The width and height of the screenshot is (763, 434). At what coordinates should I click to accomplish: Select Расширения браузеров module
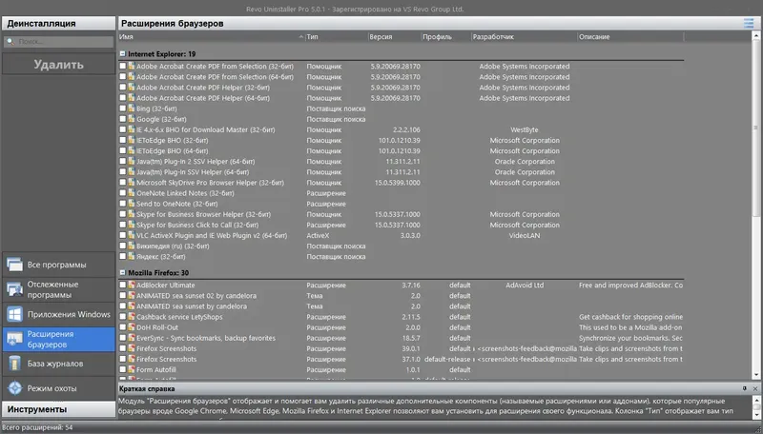58,339
